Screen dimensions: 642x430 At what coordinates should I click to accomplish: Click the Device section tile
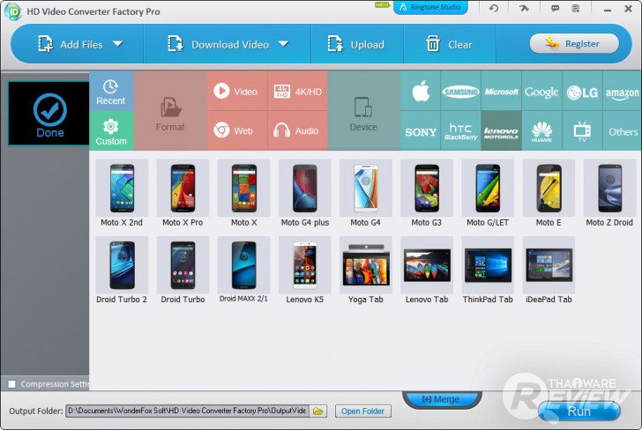[x=363, y=111]
